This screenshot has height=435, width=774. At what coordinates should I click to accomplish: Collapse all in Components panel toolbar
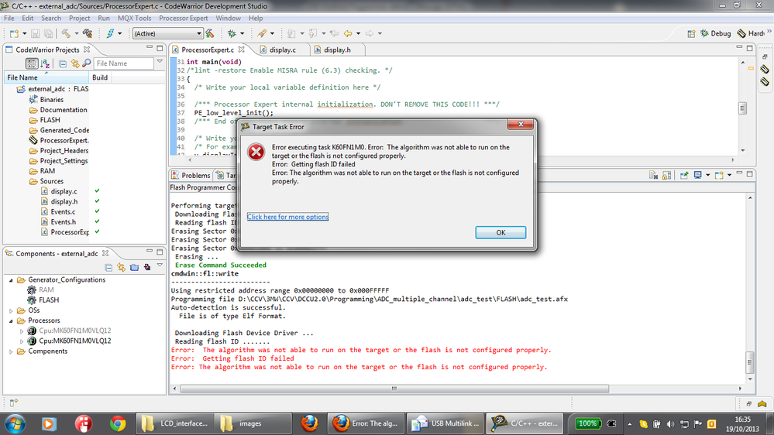pos(108,267)
